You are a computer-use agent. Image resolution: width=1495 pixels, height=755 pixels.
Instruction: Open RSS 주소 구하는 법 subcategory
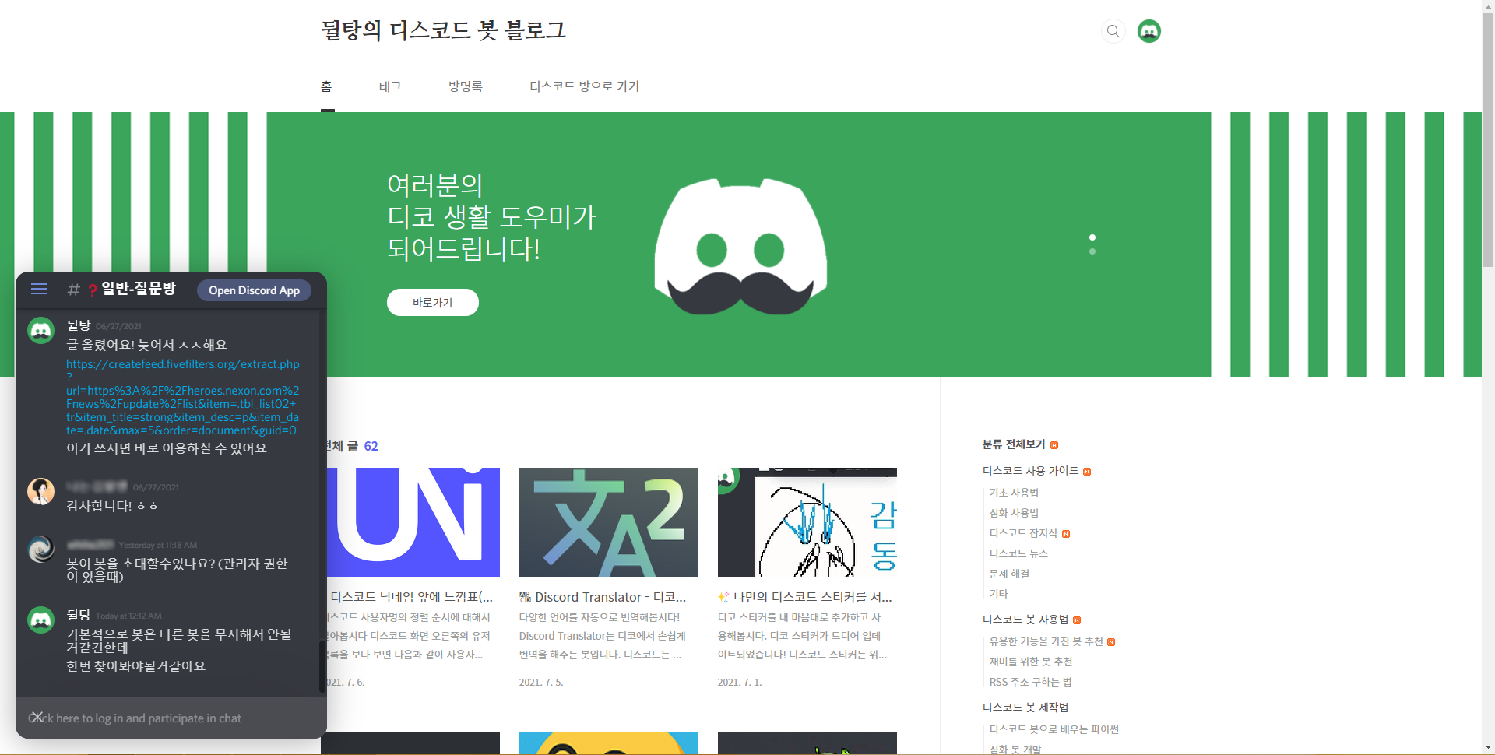click(1030, 682)
